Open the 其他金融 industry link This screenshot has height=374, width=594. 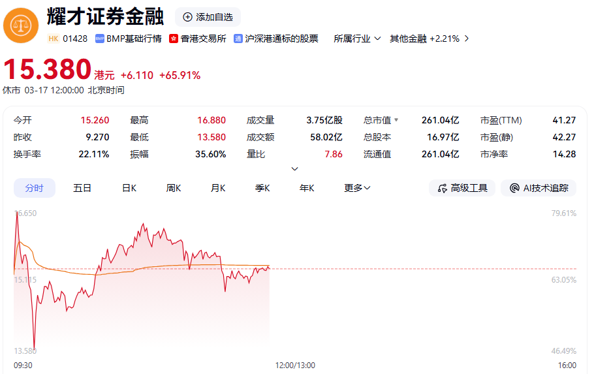tap(408, 39)
